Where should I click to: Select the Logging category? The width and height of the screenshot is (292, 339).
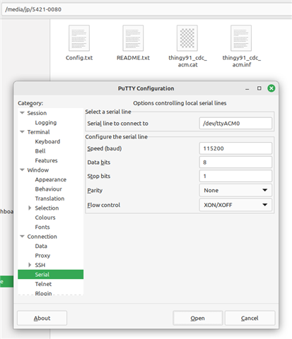pyautogui.click(x=46, y=123)
